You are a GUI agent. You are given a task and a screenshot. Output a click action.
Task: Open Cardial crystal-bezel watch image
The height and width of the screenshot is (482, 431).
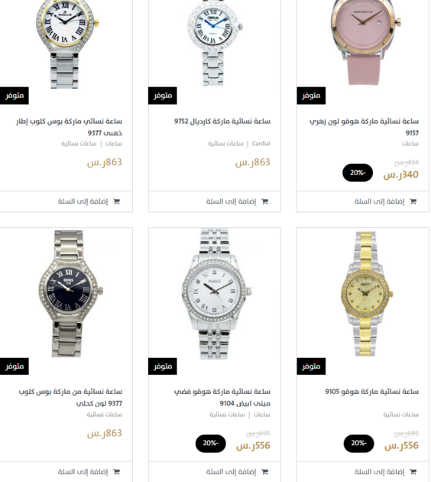coord(214,41)
